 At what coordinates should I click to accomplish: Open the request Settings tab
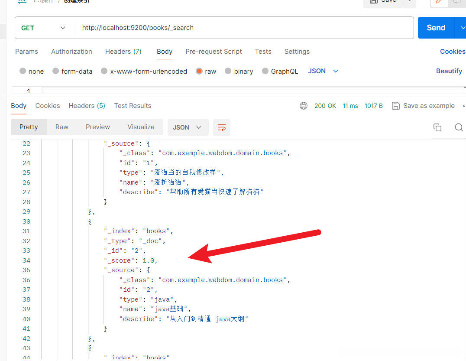297,52
